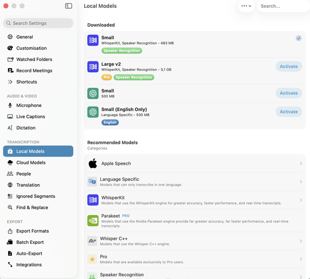This screenshot has width=310, height=279.
Task: Click the Pro star icon
Action: pos(92,259)
